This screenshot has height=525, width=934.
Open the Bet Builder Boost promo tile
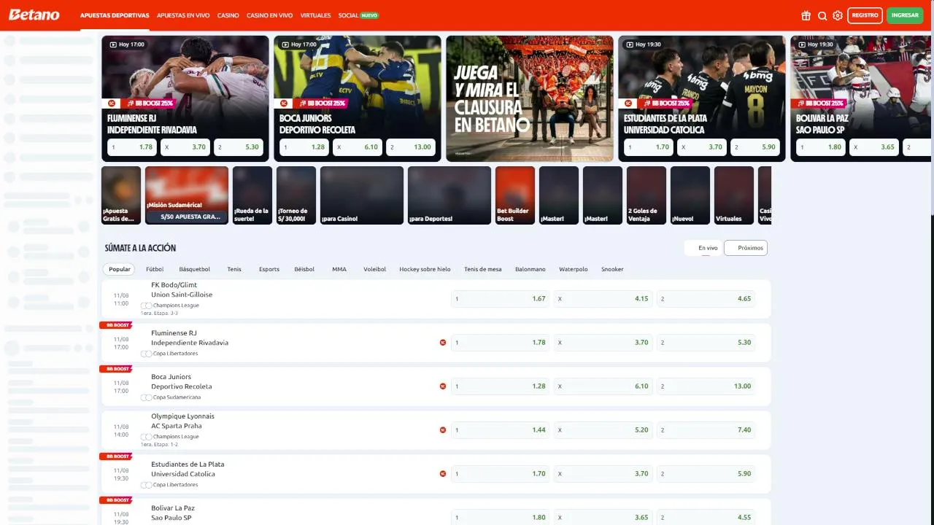pyautogui.click(x=515, y=195)
